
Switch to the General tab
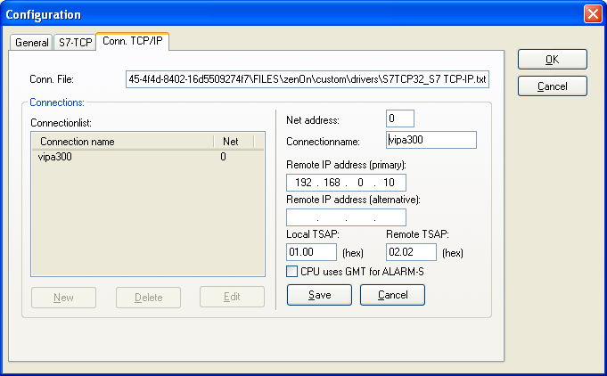[31, 42]
